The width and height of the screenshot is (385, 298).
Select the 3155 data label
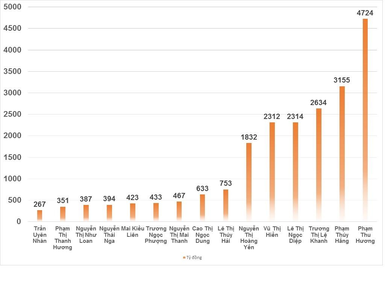(x=342, y=80)
